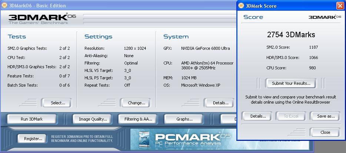This screenshot has height=153, width=346.
Task: Open the Graphs... tool
Action: (184, 119)
